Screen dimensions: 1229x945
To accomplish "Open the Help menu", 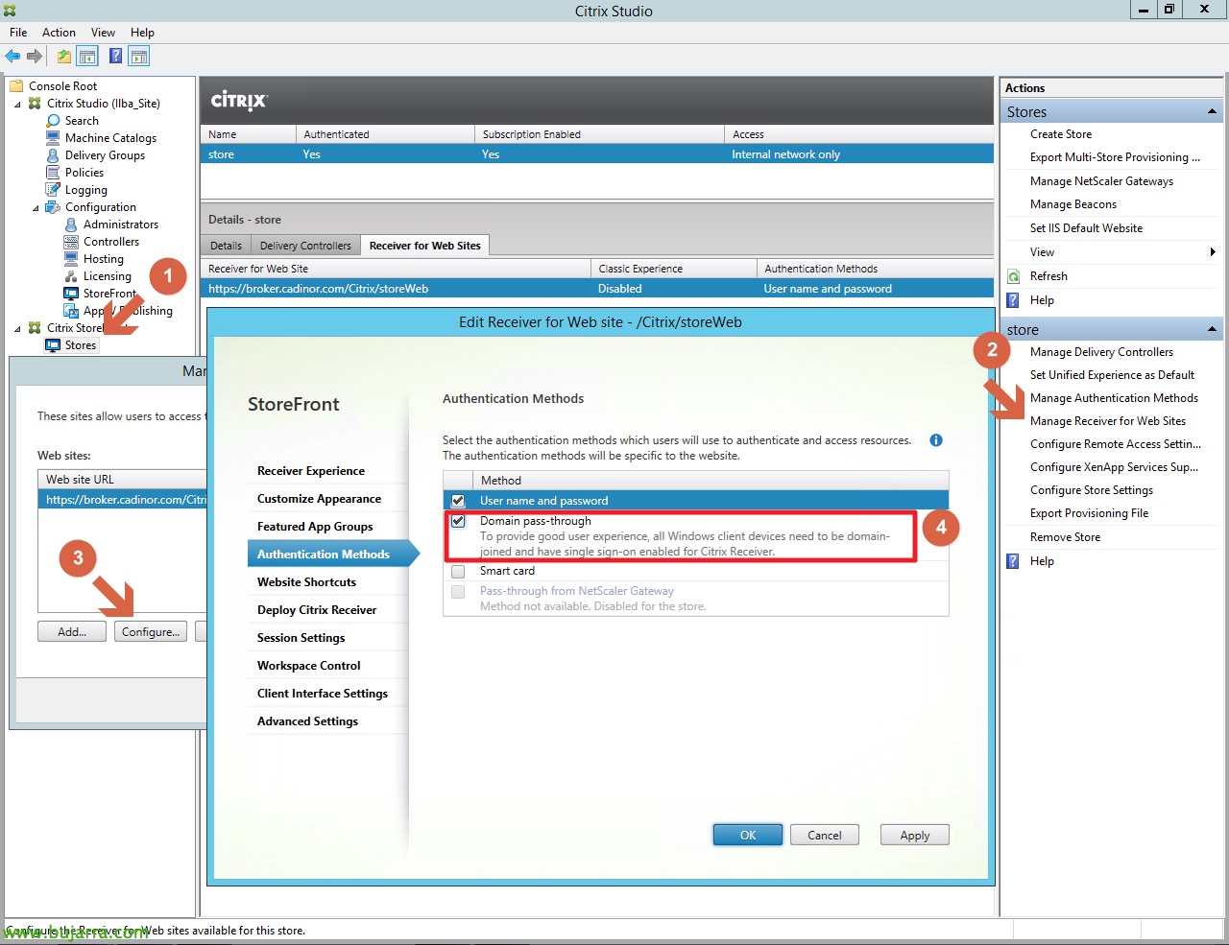I will point(142,33).
